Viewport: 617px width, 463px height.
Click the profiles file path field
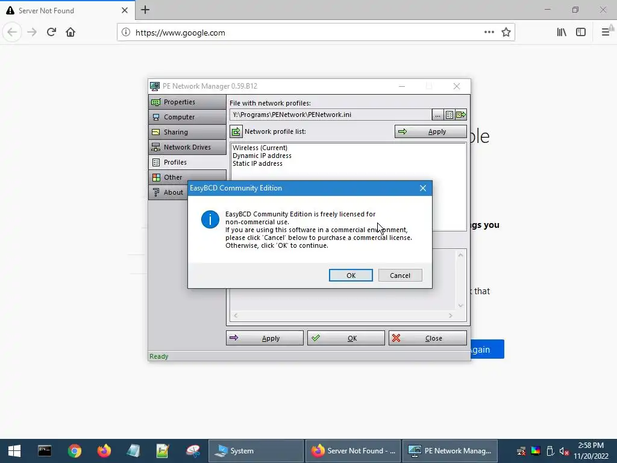(x=331, y=115)
